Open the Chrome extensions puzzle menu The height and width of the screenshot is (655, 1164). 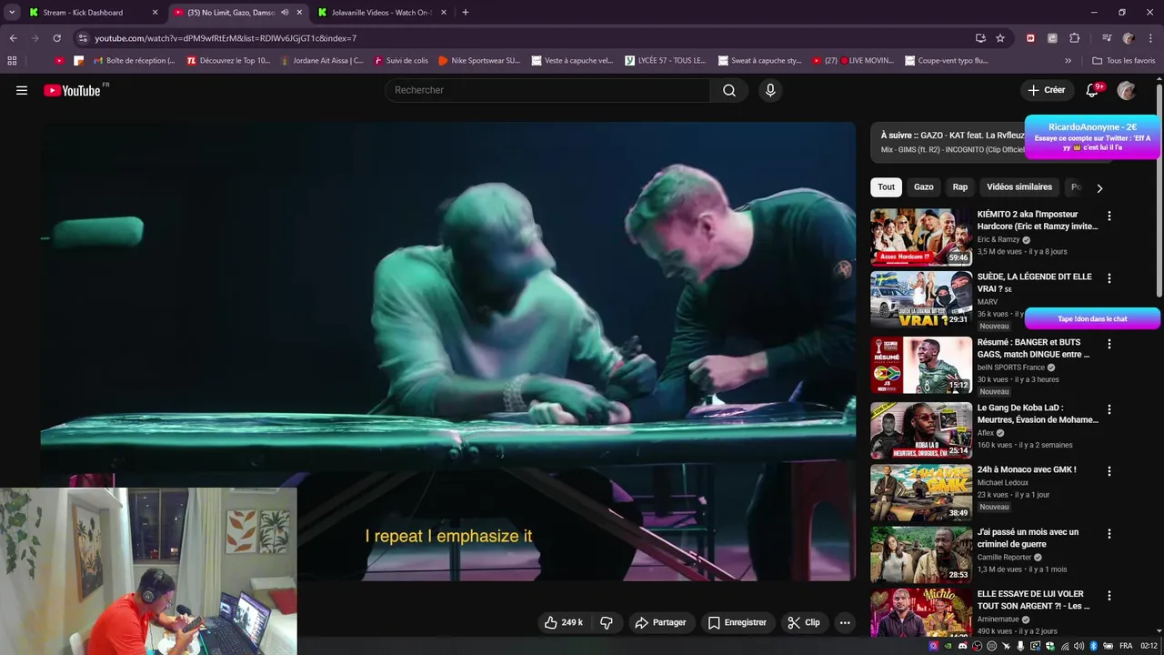1075,38
